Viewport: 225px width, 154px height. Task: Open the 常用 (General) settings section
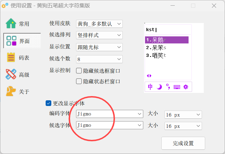click(18, 24)
